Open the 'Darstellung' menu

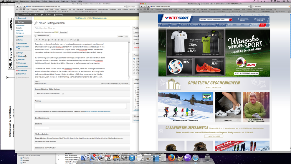(x=35, y=1)
